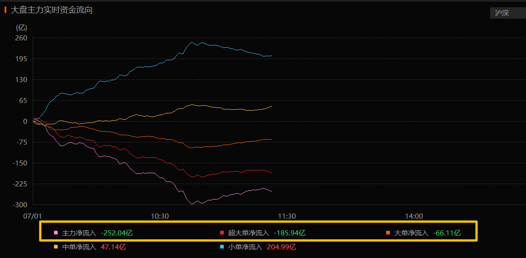This screenshot has height=258, width=526.
Task: Click the 中单净流入 legend label
Action: [x=79, y=247]
